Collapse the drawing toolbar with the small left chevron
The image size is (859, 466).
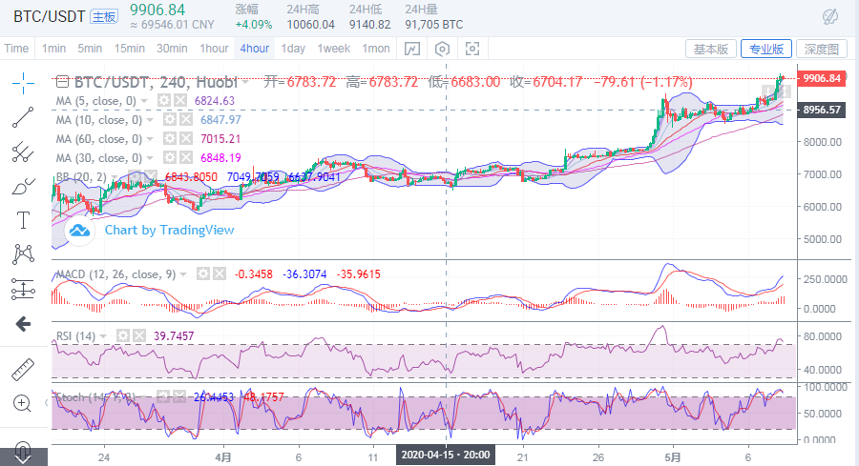46,403
